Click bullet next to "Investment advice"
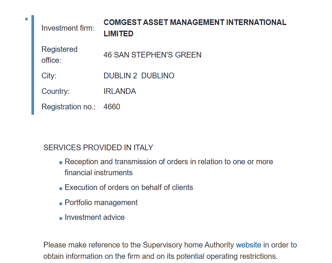The width and height of the screenshot is (332, 263). (x=61, y=218)
